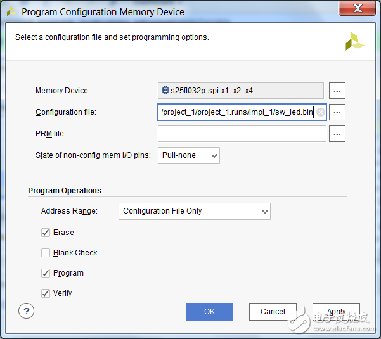The image size is (381, 339).
Task: Click the empty PRM file field
Action: pos(242,134)
